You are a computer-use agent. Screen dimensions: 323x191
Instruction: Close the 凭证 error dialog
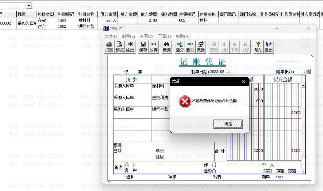coord(244,82)
